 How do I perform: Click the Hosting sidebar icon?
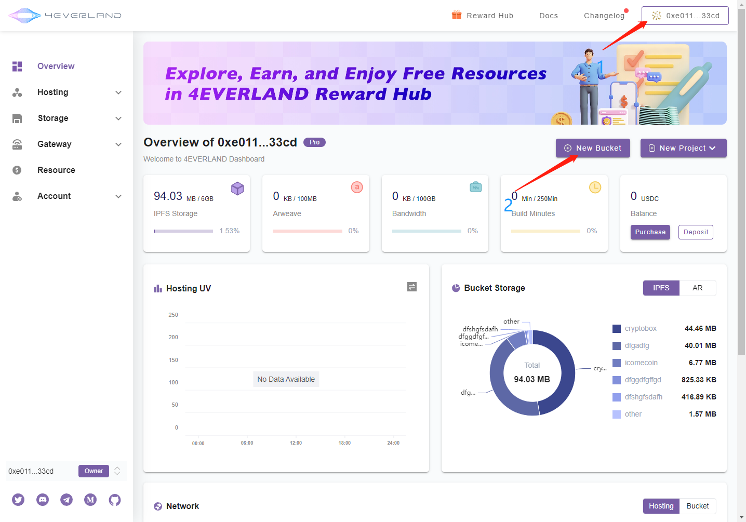coord(17,92)
